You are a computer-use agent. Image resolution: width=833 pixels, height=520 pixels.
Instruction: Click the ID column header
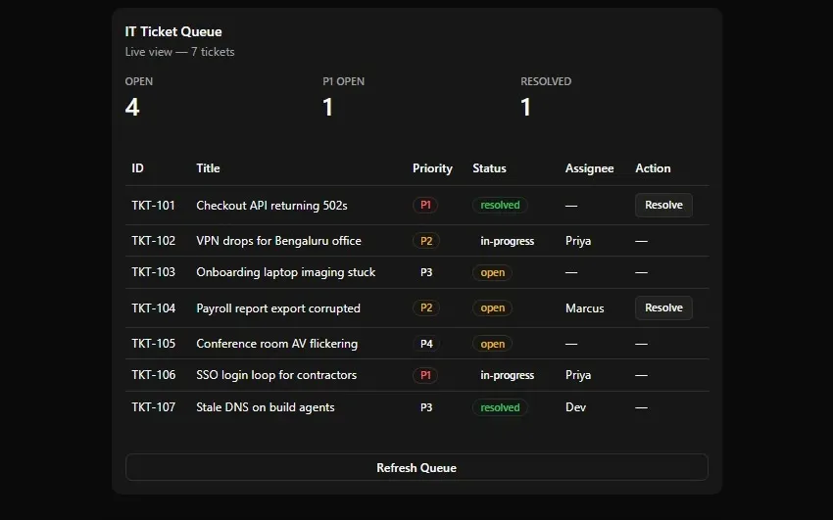137,168
